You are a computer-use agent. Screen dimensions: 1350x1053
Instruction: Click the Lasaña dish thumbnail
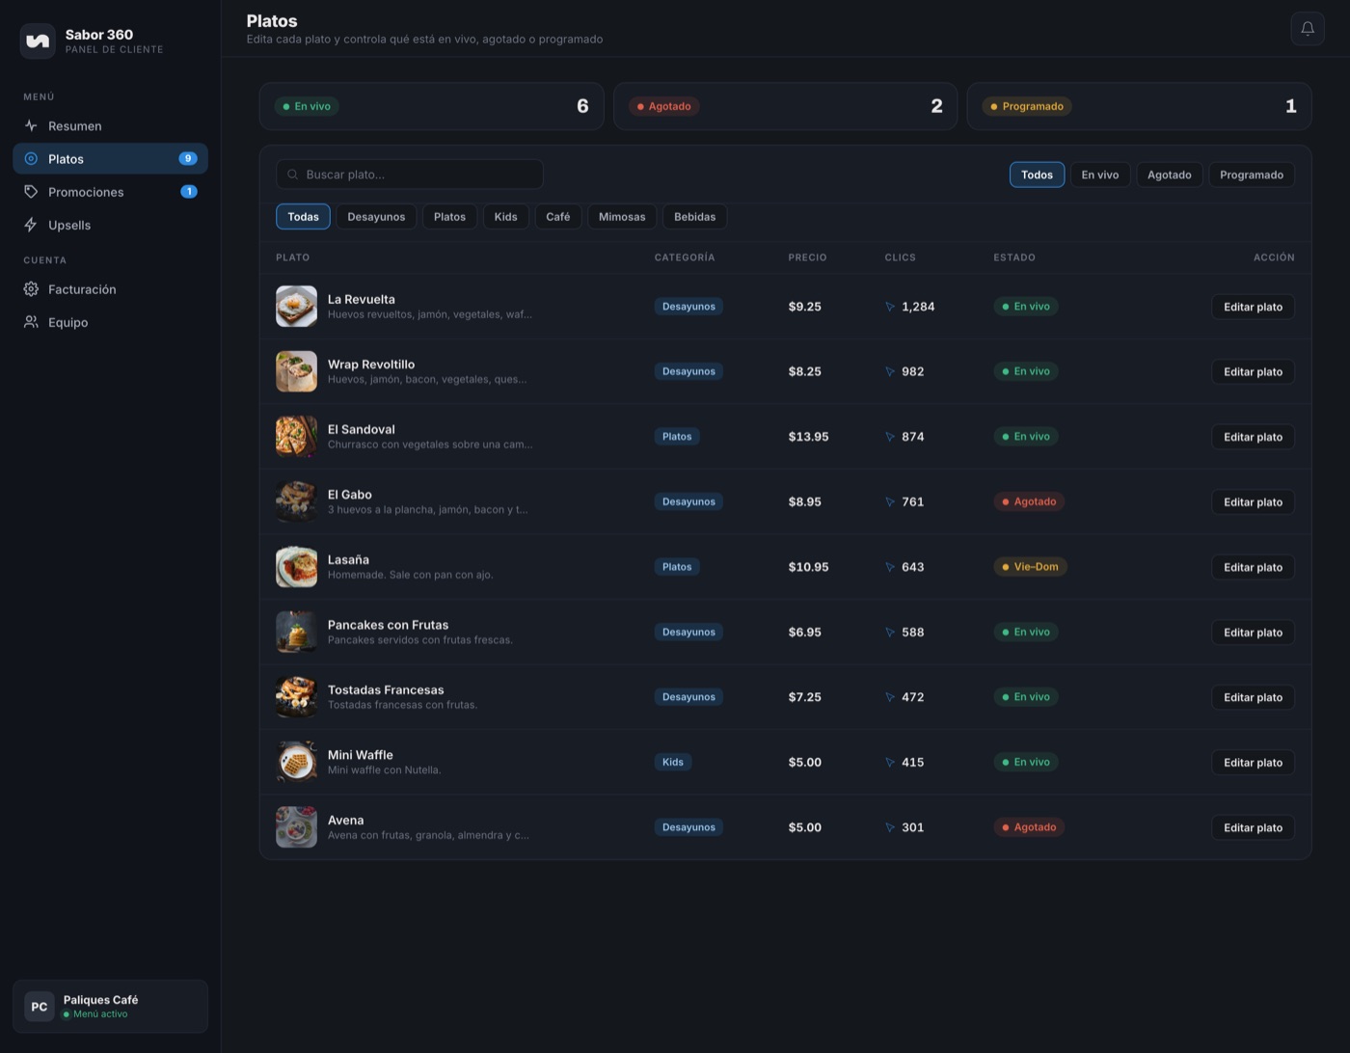[x=296, y=567]
